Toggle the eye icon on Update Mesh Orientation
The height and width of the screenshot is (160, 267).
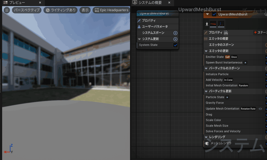pyautogui.click(x=260, y=109)
